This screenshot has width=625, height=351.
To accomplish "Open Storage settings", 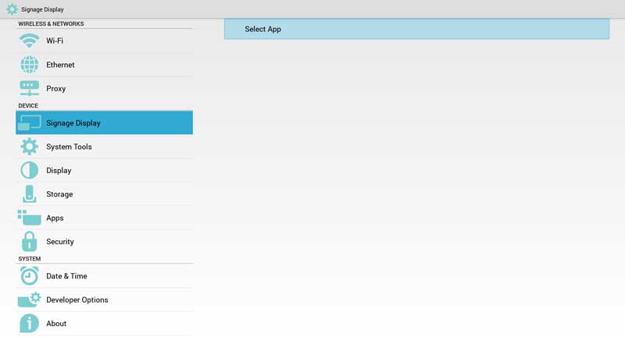I will 105,193.
